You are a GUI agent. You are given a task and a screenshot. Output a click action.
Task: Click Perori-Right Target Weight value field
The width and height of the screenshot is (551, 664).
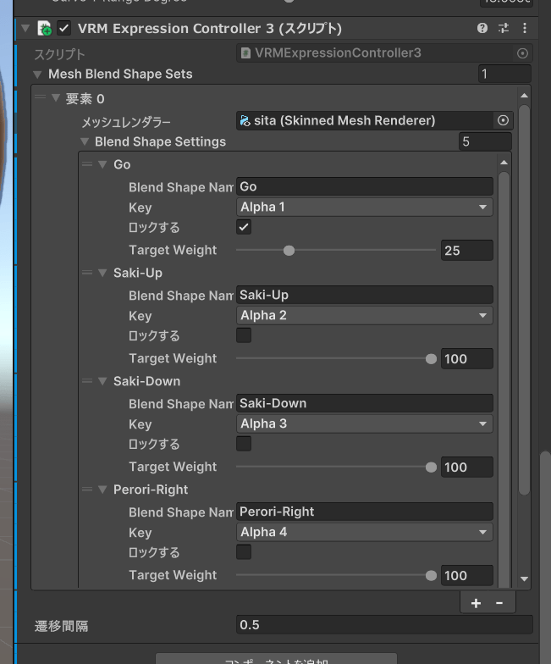(x=467, y=576)
